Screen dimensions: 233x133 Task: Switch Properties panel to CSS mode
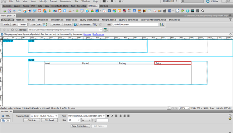(x=6, y=120)
